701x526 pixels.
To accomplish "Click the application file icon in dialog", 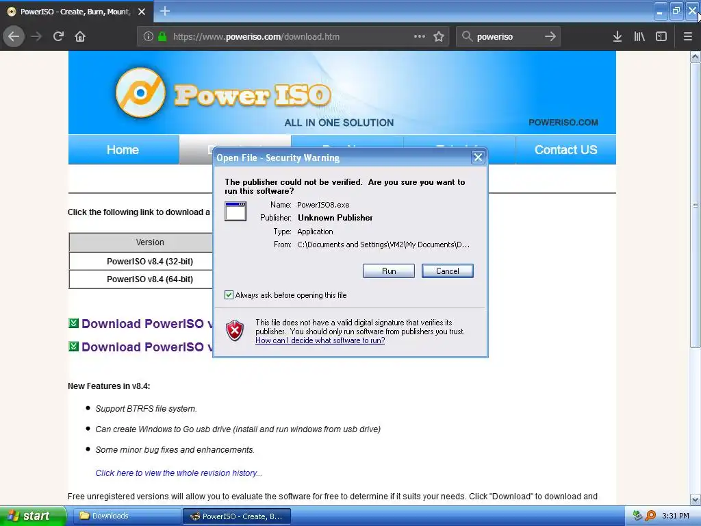I will pos(235,211).
